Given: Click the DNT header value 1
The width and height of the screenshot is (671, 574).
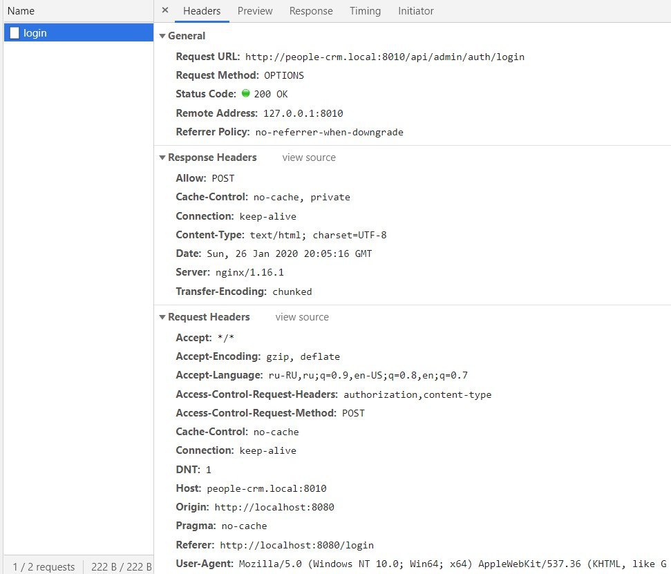Looking at the screenshot, I should click(209, 470).
